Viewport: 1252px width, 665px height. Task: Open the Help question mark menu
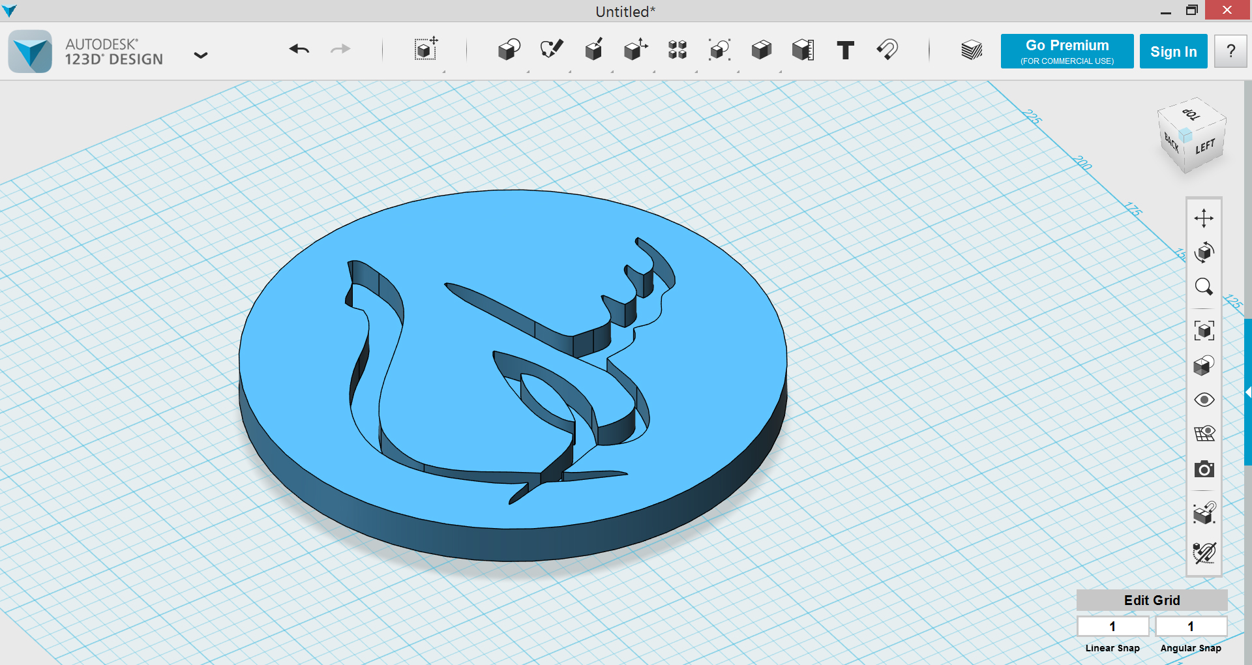1230,52
